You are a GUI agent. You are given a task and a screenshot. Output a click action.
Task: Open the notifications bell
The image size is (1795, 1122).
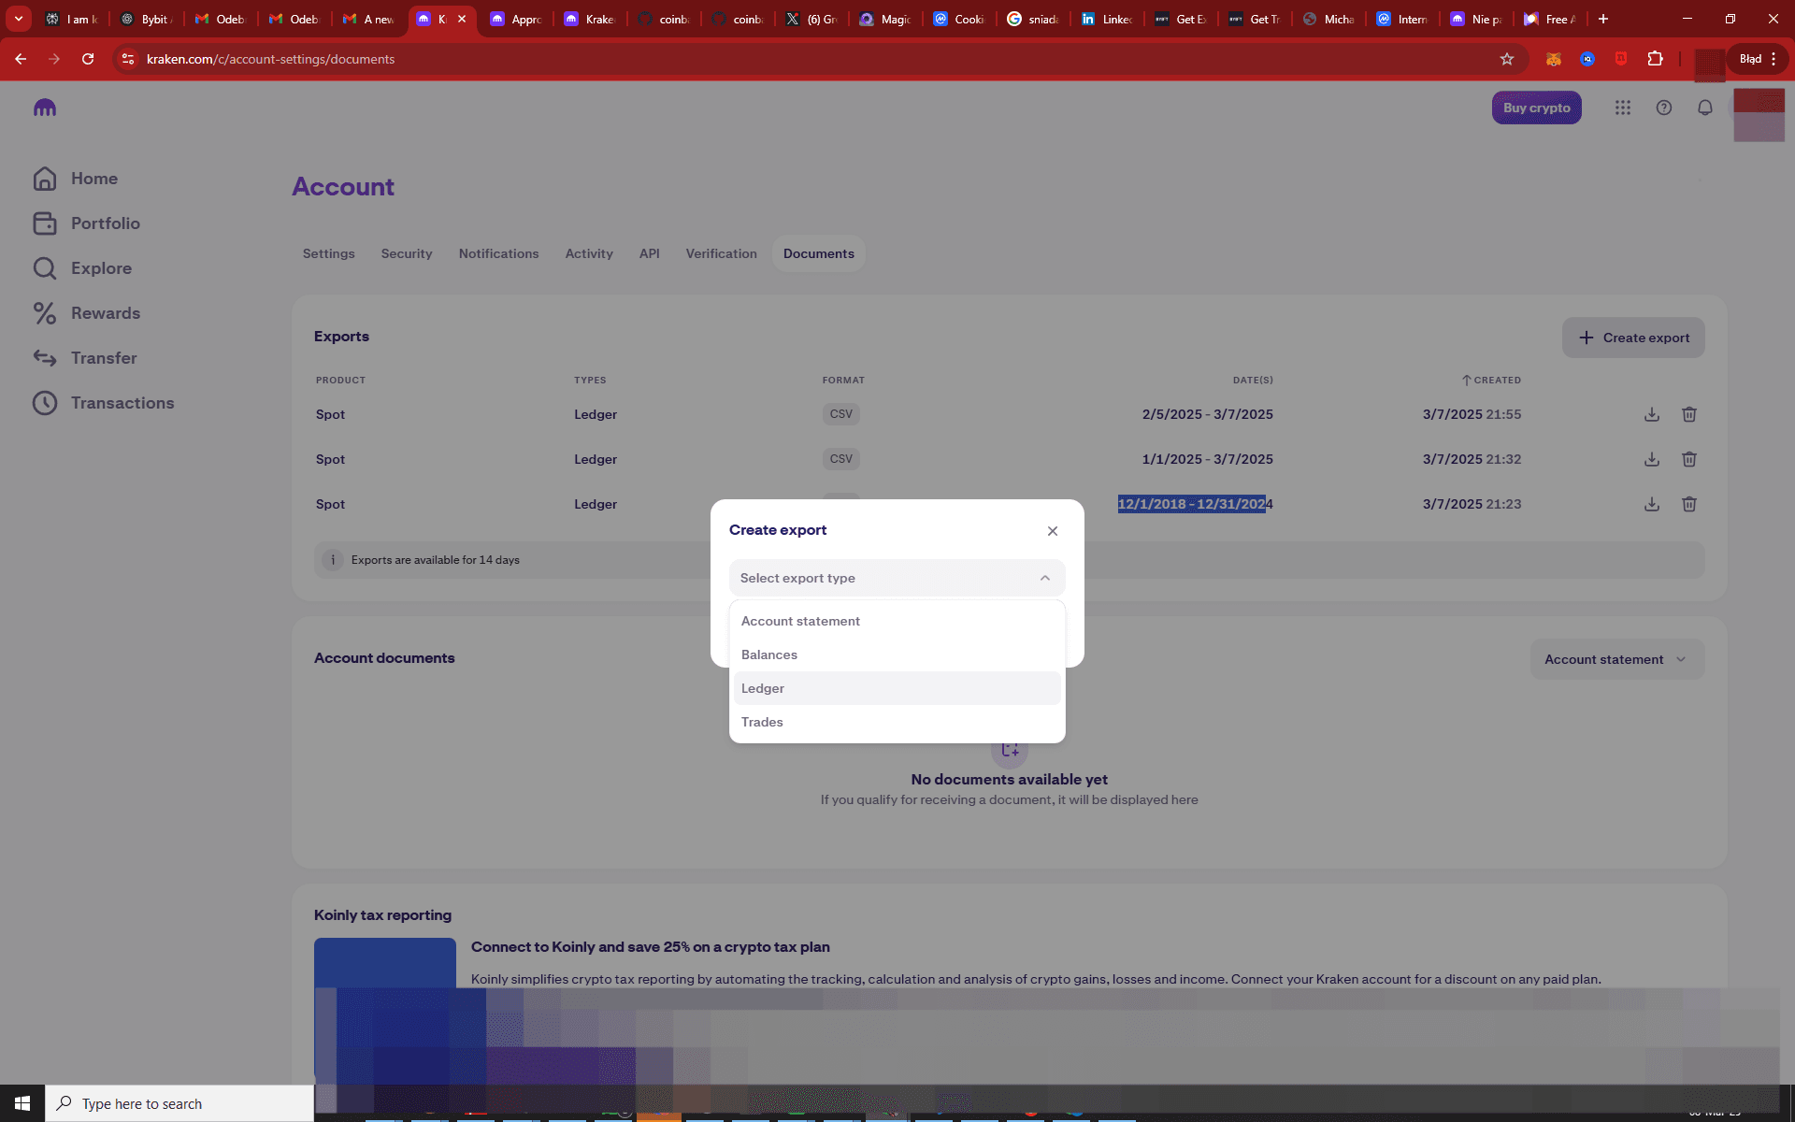tap(1705, 108)
